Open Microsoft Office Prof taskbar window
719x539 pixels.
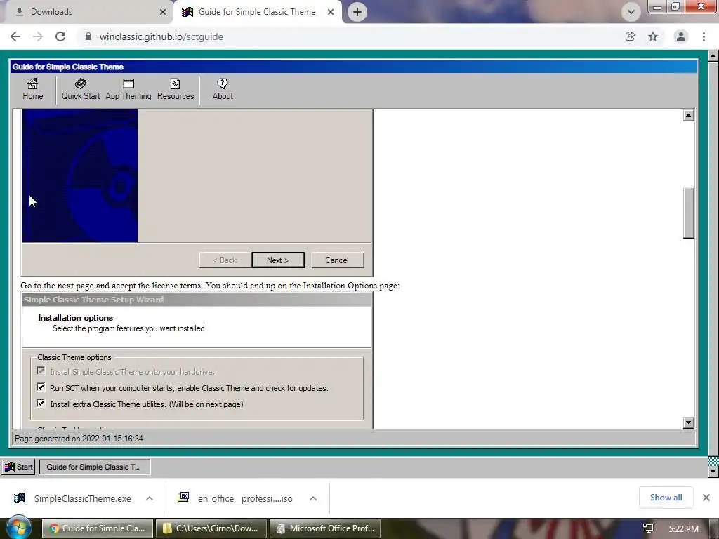click(324, 528)
